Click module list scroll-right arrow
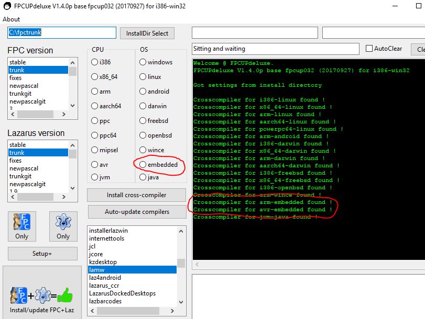This screenshot has height=319, width=425. [172, 311]
